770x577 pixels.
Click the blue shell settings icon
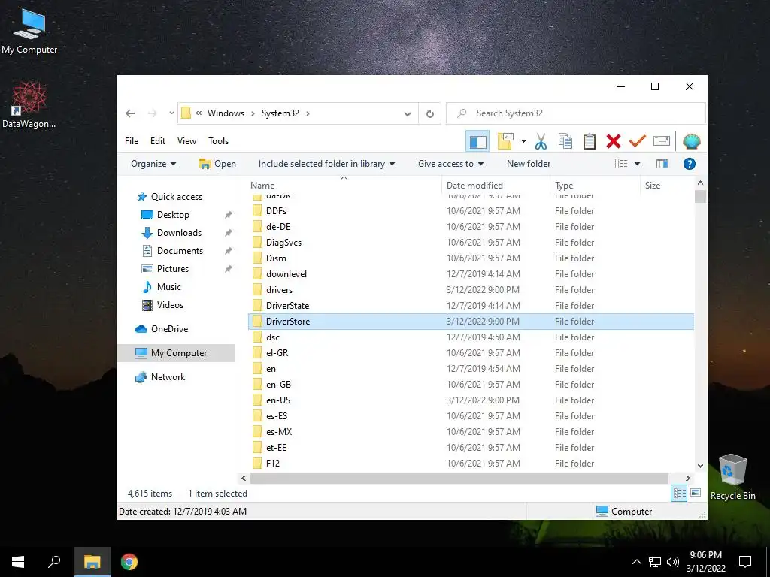[692, 142]
